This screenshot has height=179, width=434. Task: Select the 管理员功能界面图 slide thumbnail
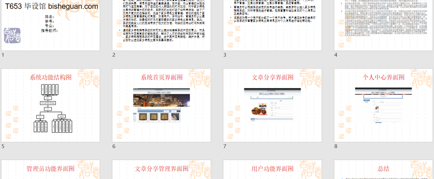(51, 169)
